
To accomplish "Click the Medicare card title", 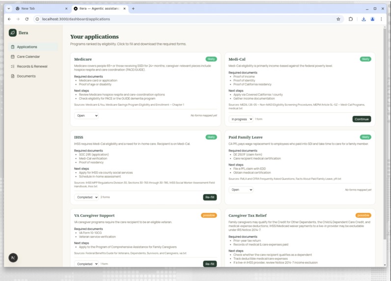I will click(83, 59).
